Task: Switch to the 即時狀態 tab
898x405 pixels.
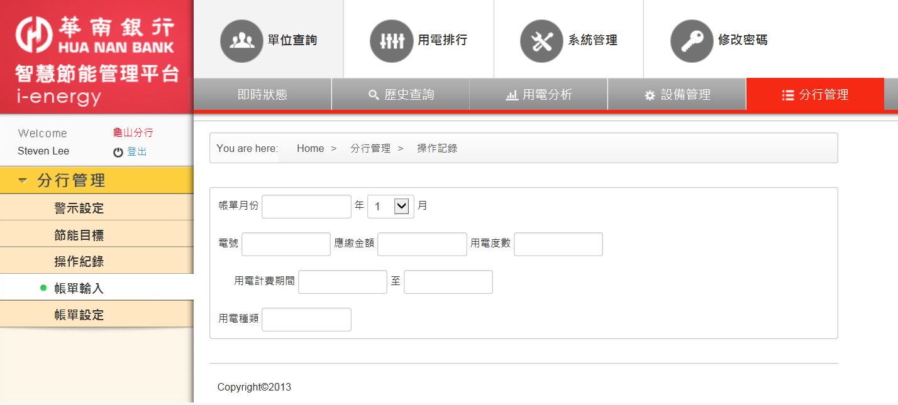Action: 262,95
